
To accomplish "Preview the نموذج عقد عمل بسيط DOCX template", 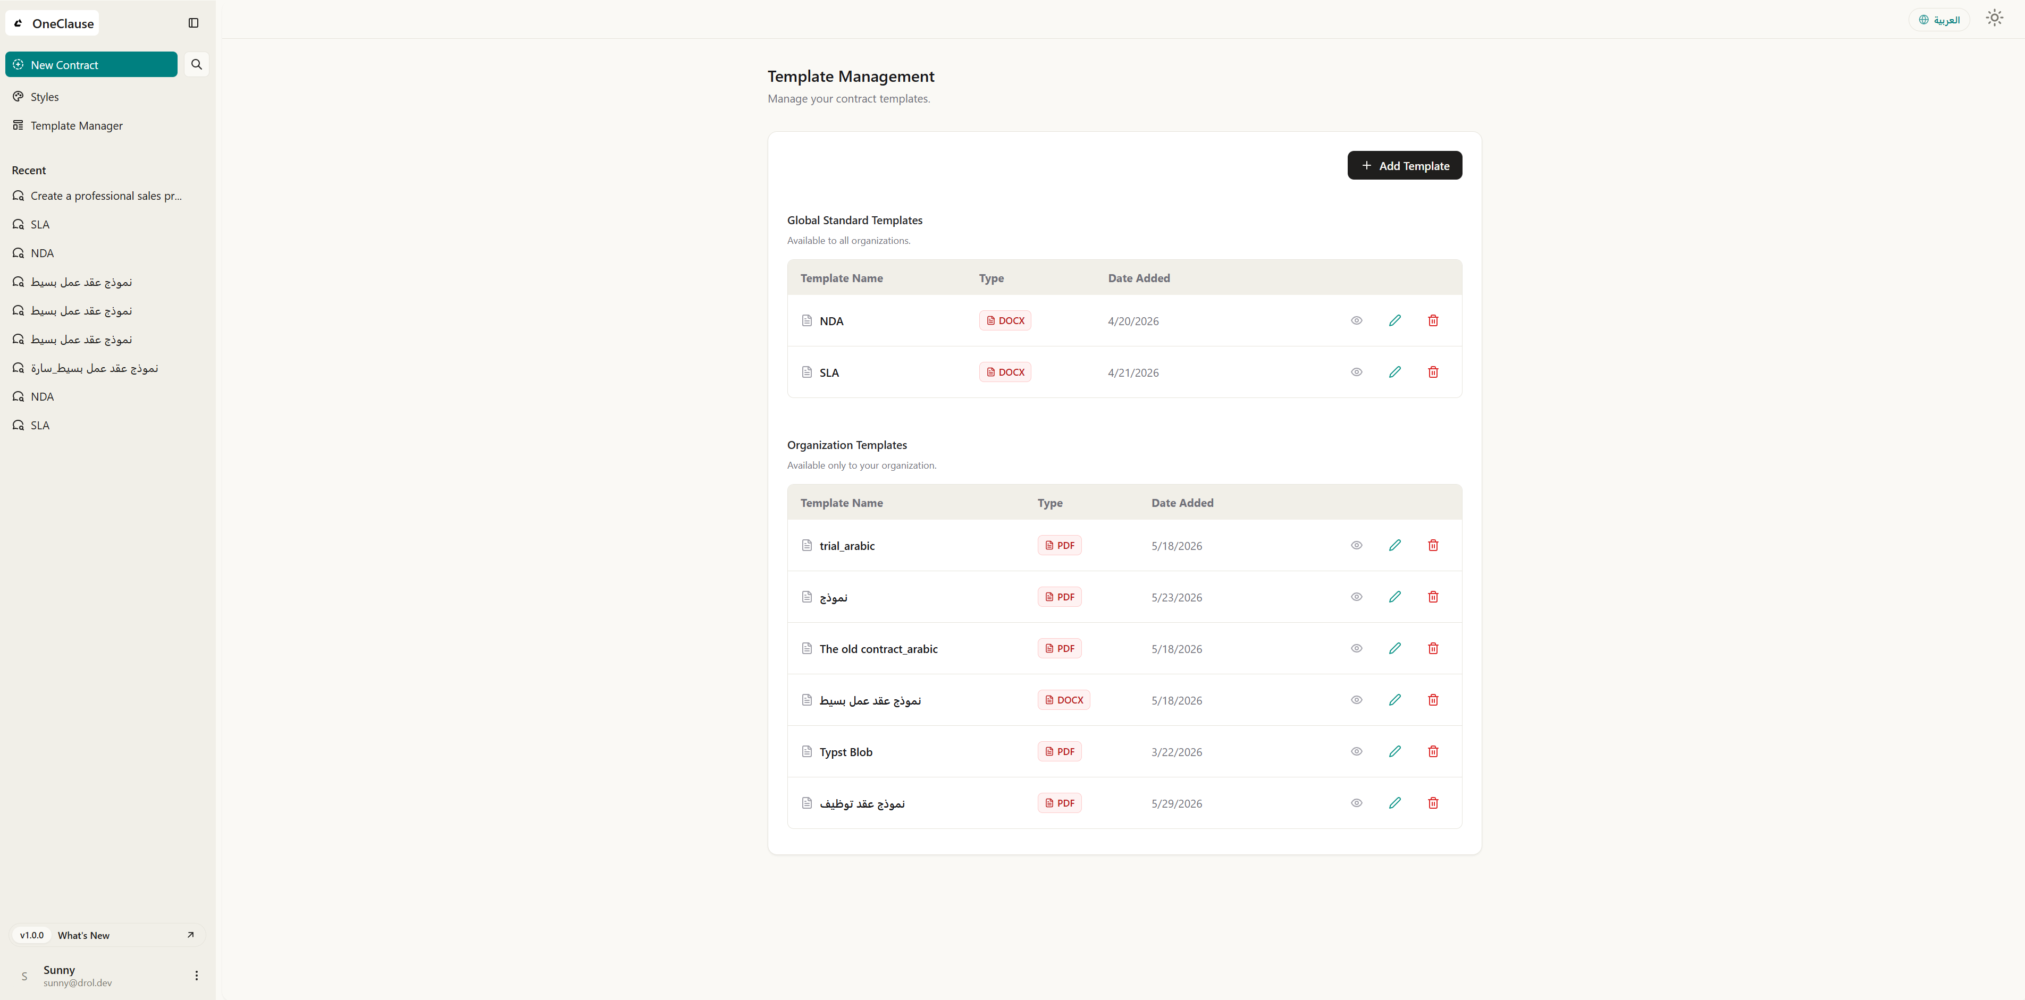I will point(1356,700).
